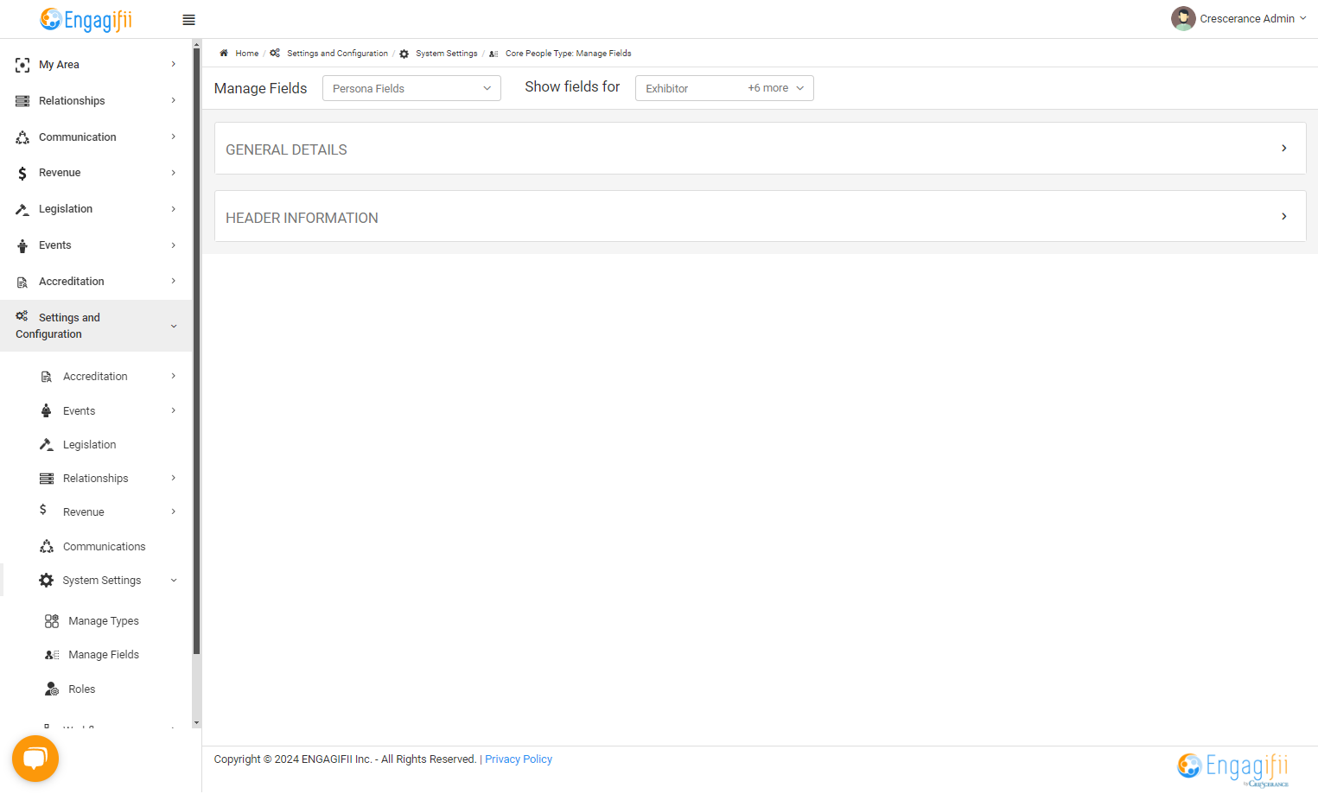Click the System Settings gear icon in sidebar
Image resolution: width=1318 pixels, height=794 pixels.
coord(47,581)
